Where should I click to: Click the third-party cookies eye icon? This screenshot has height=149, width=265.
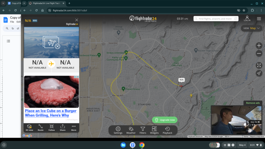(238, 10)
